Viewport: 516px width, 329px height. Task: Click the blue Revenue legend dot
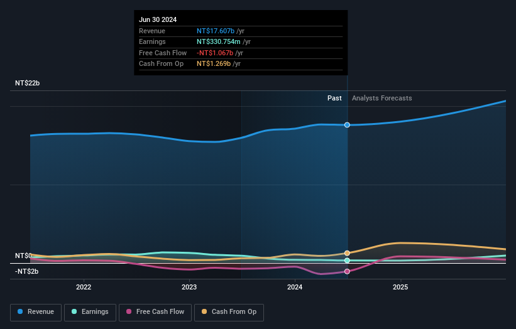[20, 311]
